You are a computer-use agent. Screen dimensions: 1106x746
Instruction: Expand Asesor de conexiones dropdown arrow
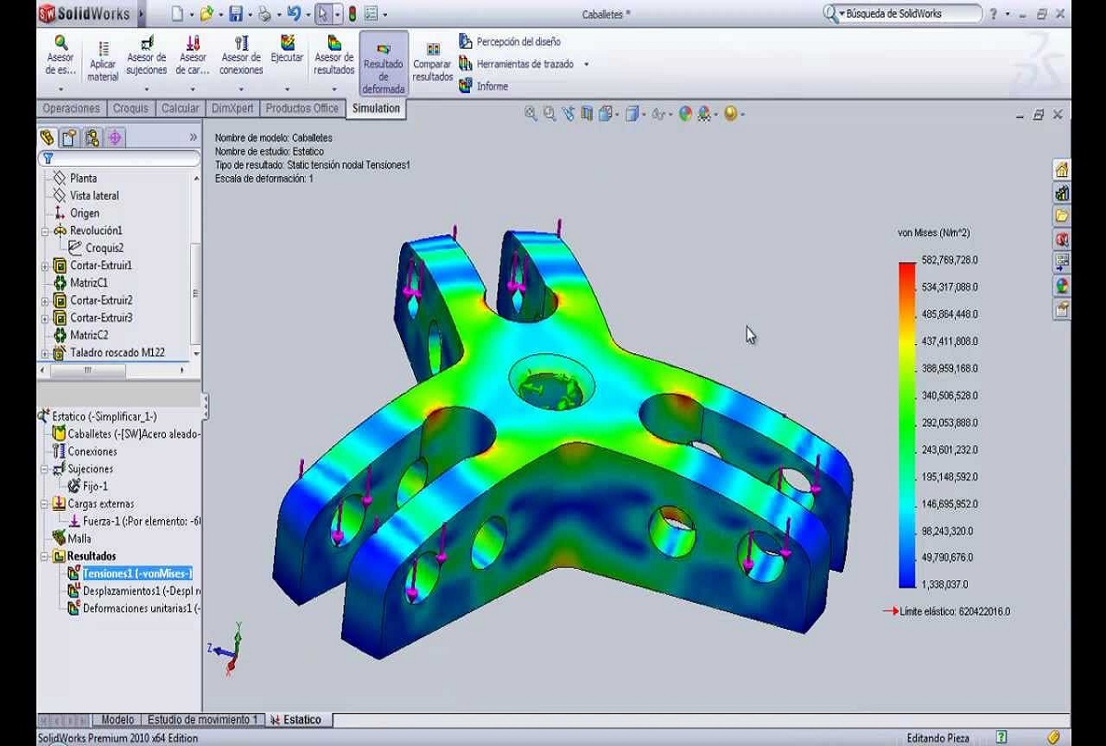tap(241, 89)
